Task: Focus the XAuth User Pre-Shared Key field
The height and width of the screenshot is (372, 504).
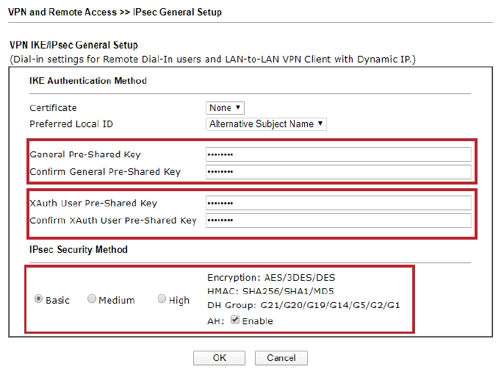Action: (338, 203)
